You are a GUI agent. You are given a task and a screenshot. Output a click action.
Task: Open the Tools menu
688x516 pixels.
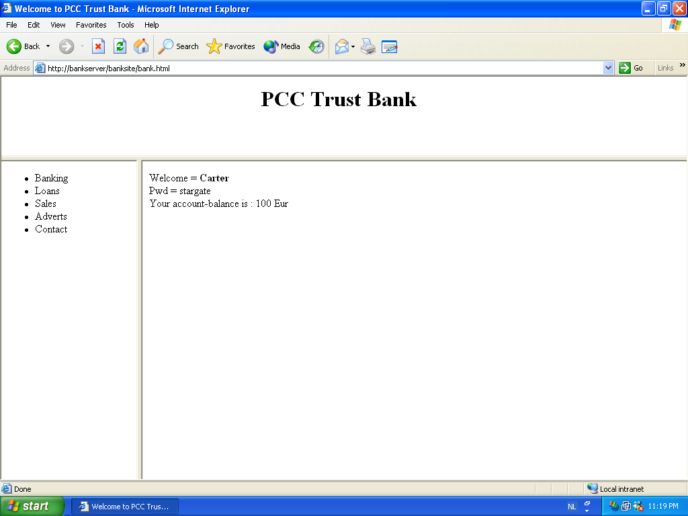coord(126,25)
